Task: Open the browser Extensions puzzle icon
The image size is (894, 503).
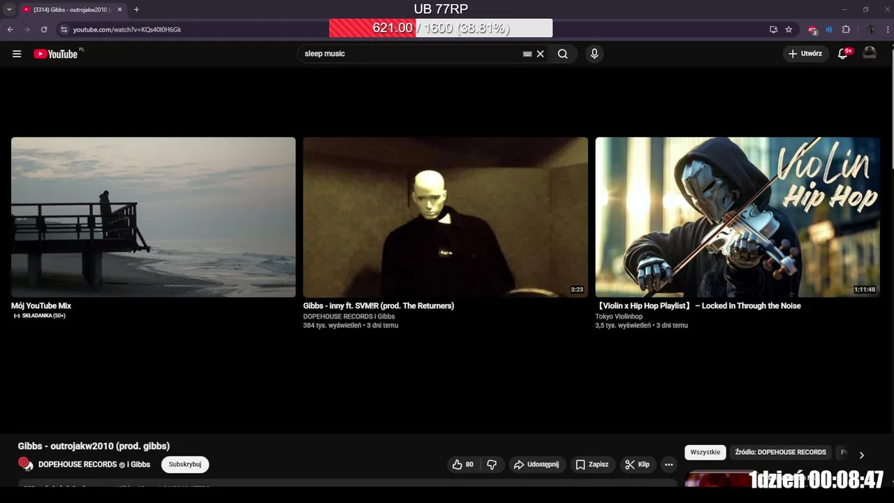Action: (846, 29)
